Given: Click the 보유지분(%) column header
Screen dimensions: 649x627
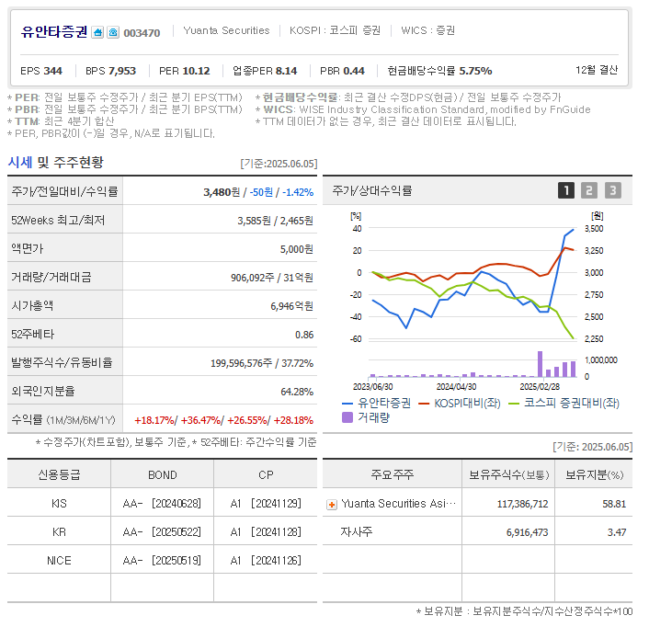Looking at the screenshot, I should click(x=594, y=475).
